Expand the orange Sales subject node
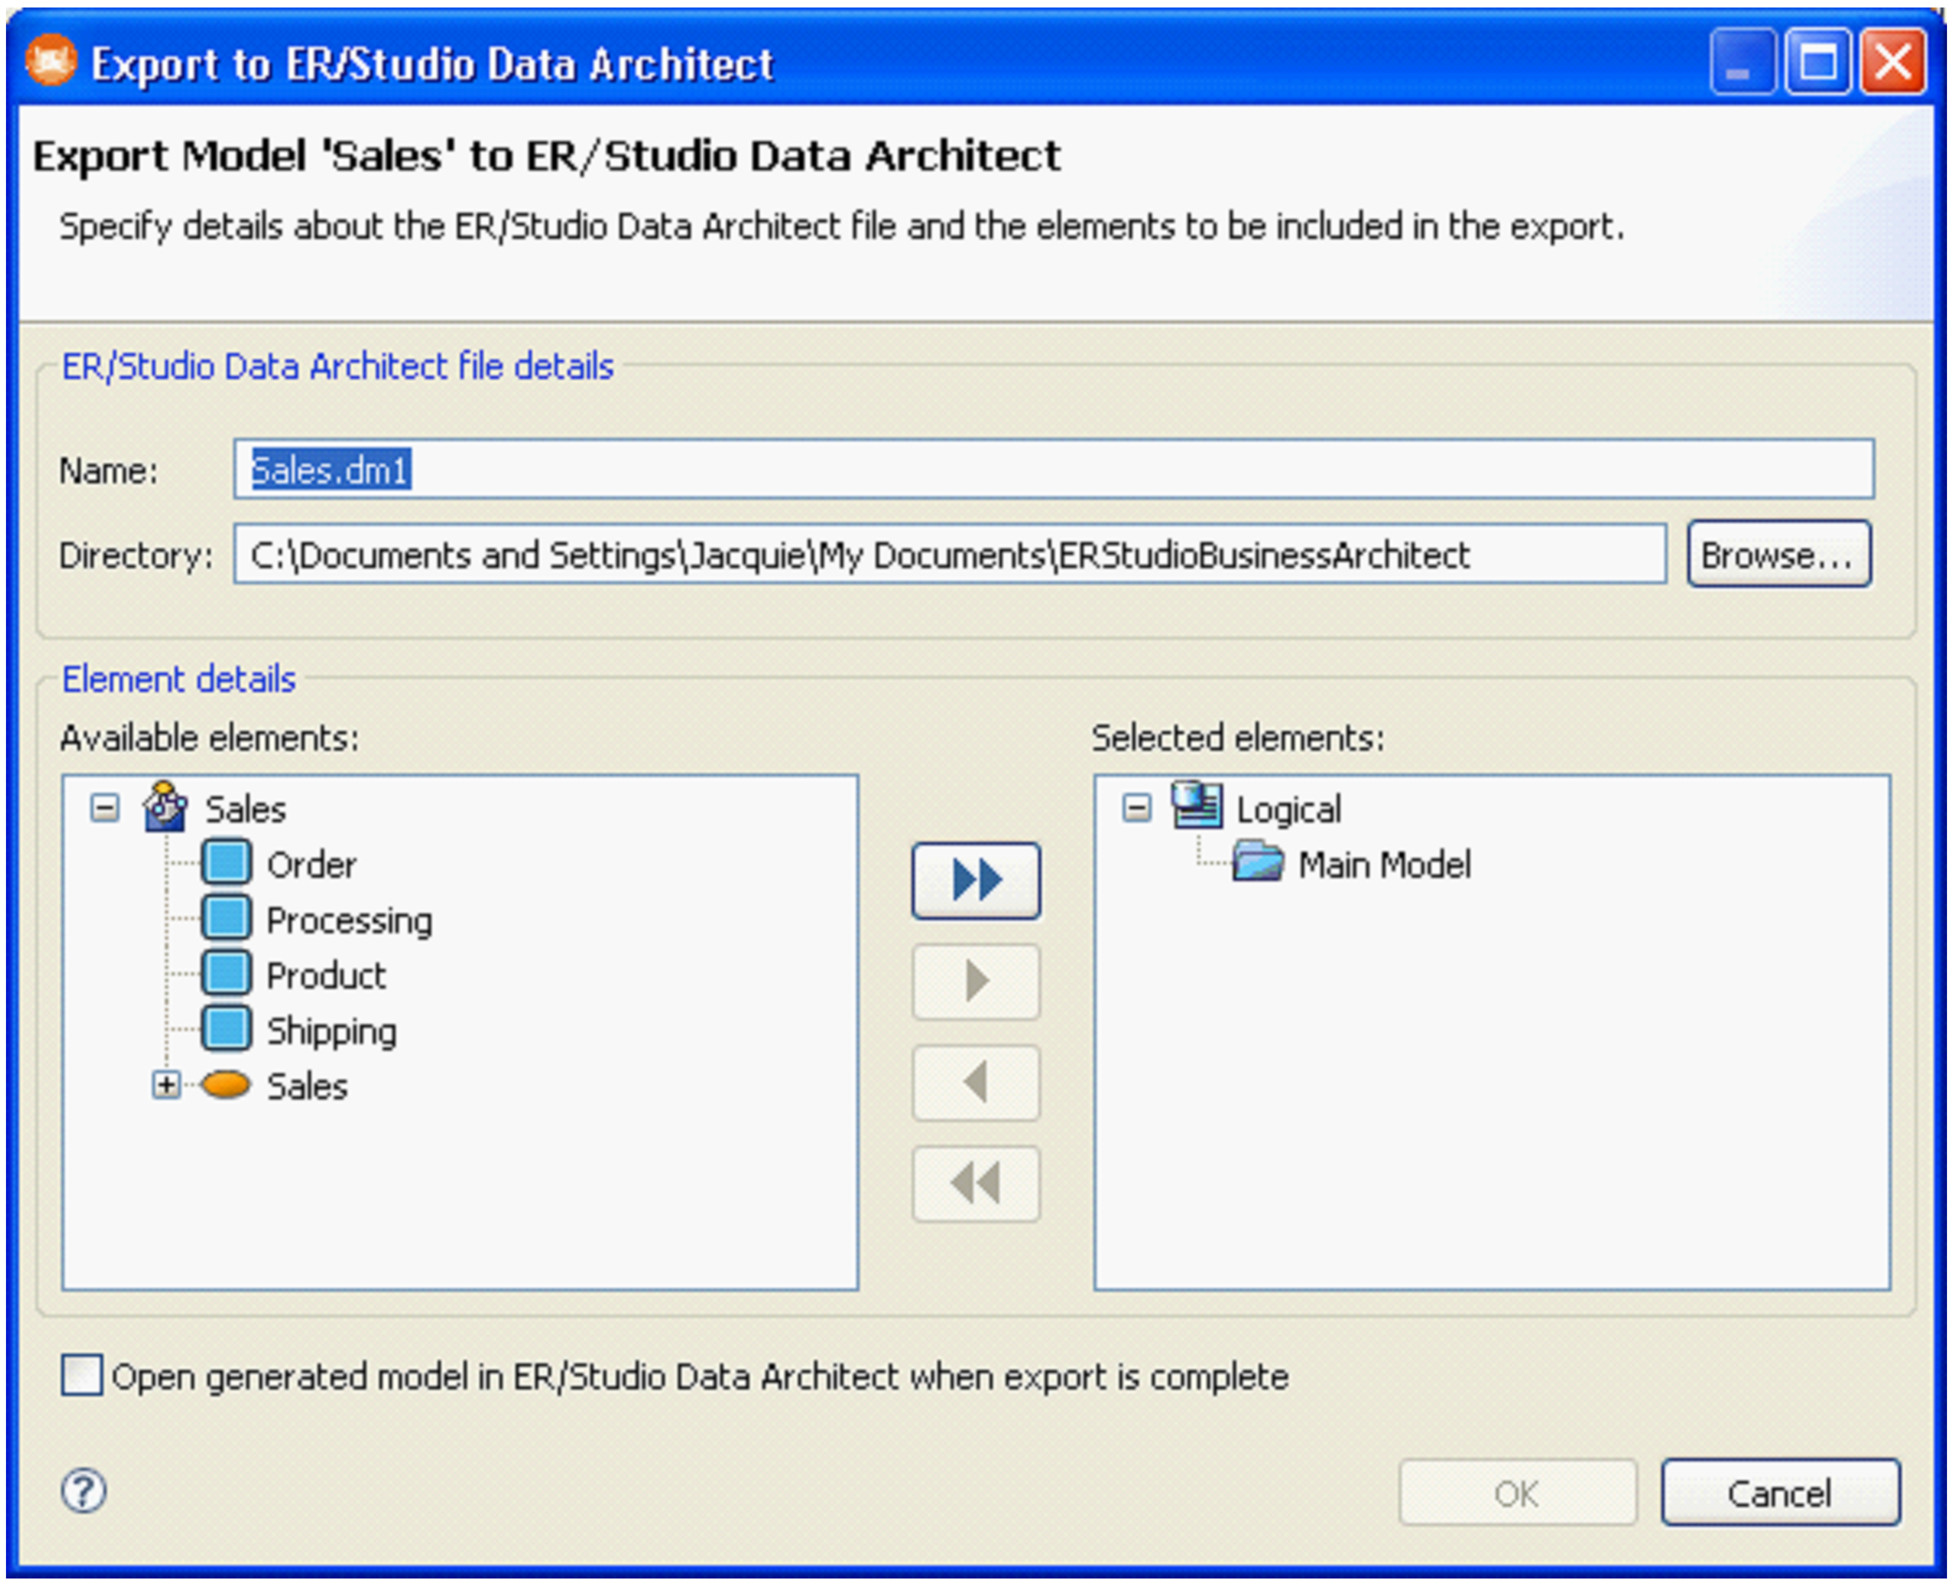Image resolution: width=1953 pixels, height=1580 pixels. 165,1085
